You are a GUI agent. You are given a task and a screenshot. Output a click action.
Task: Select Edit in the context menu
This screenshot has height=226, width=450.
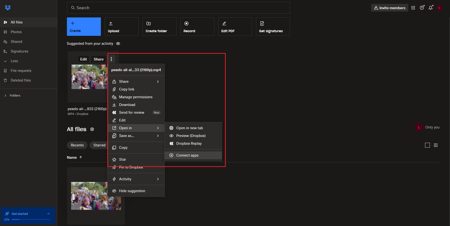coord(136,120)
